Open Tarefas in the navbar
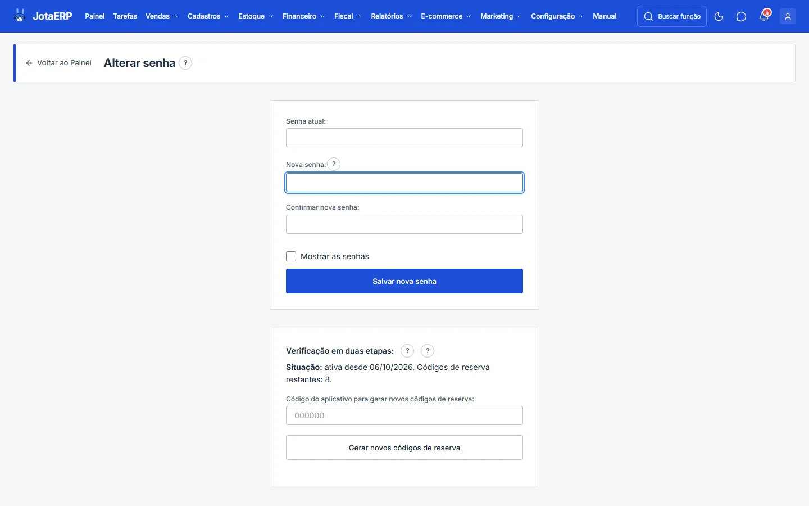 pos(125,16)
